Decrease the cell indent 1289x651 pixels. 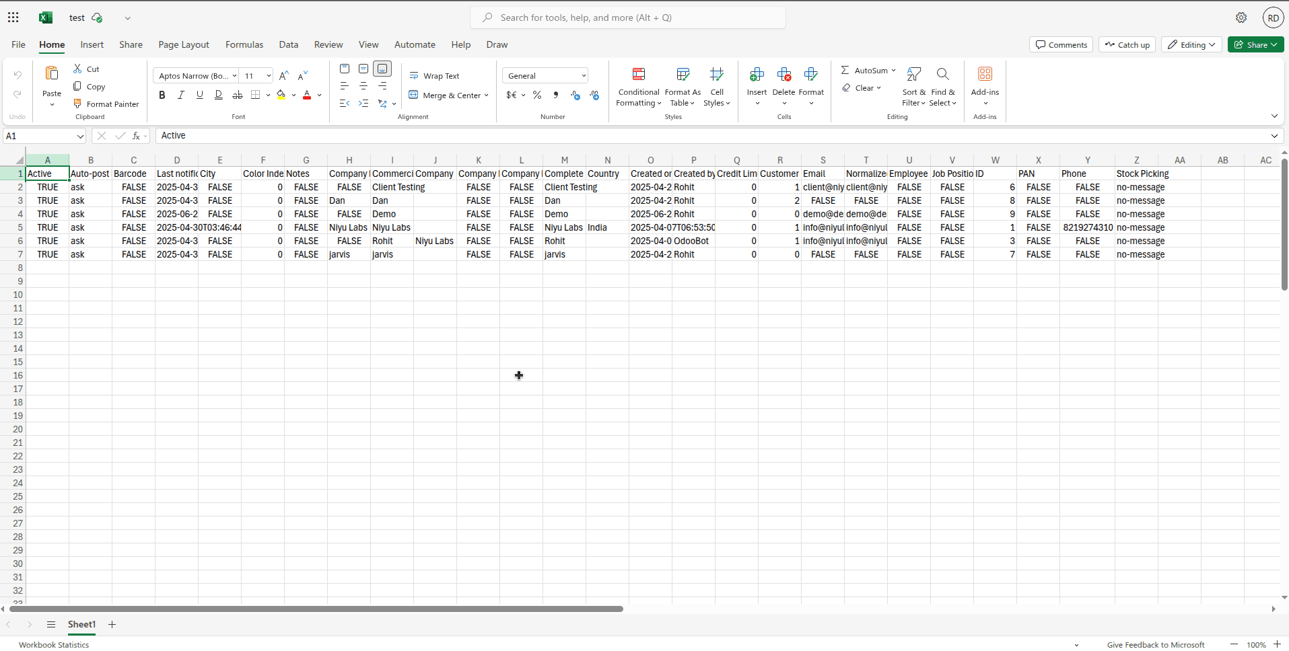345,104
